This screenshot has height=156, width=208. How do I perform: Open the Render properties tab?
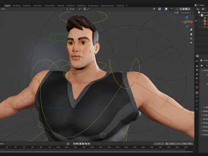point(197,66)
